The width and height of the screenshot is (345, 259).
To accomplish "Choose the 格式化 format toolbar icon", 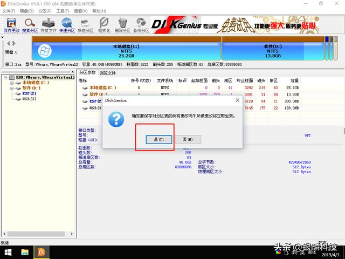I will pos(104,25).
